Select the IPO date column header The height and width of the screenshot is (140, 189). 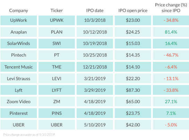95,10
